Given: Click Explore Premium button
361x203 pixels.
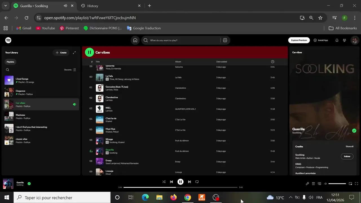Looking at the screenshot, I should [299, 40].
